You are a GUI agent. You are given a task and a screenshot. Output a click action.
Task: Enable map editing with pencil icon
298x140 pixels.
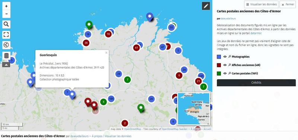206,6
